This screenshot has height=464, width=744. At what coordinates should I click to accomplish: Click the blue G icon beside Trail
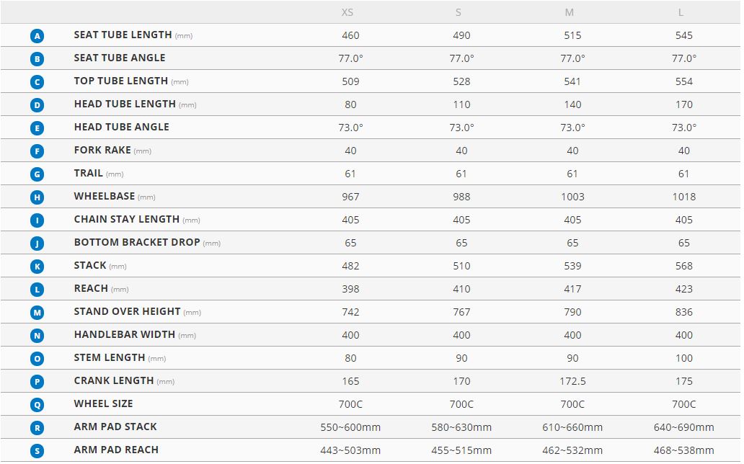click(37, 174)
